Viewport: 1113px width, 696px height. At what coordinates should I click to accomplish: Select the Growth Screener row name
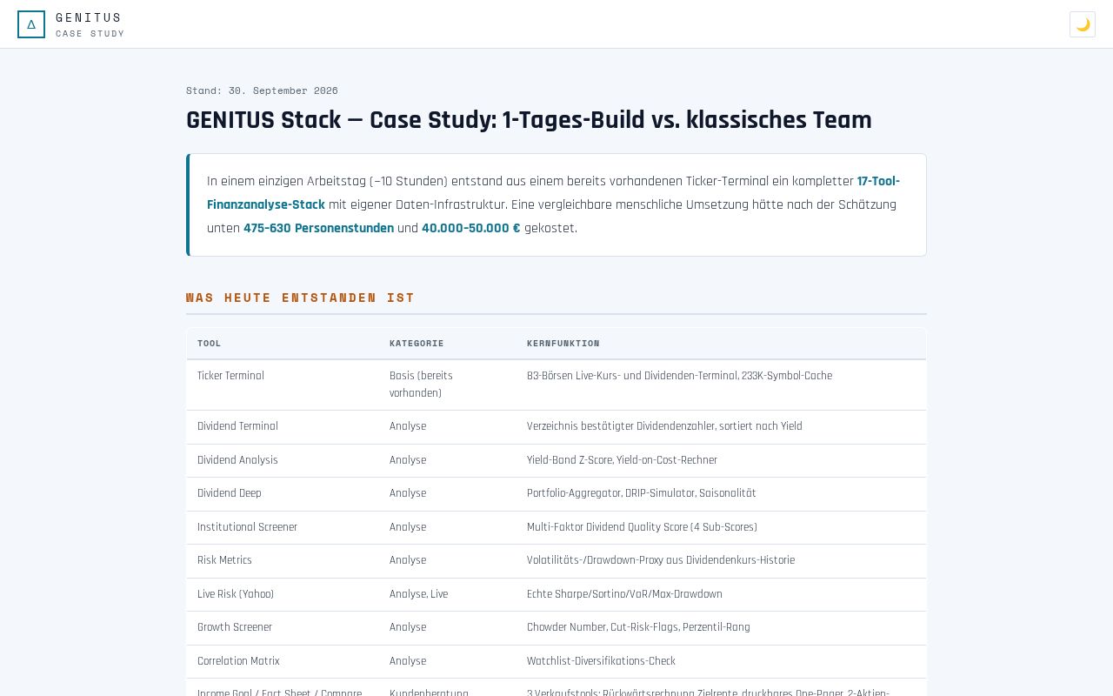click(235, 627)
